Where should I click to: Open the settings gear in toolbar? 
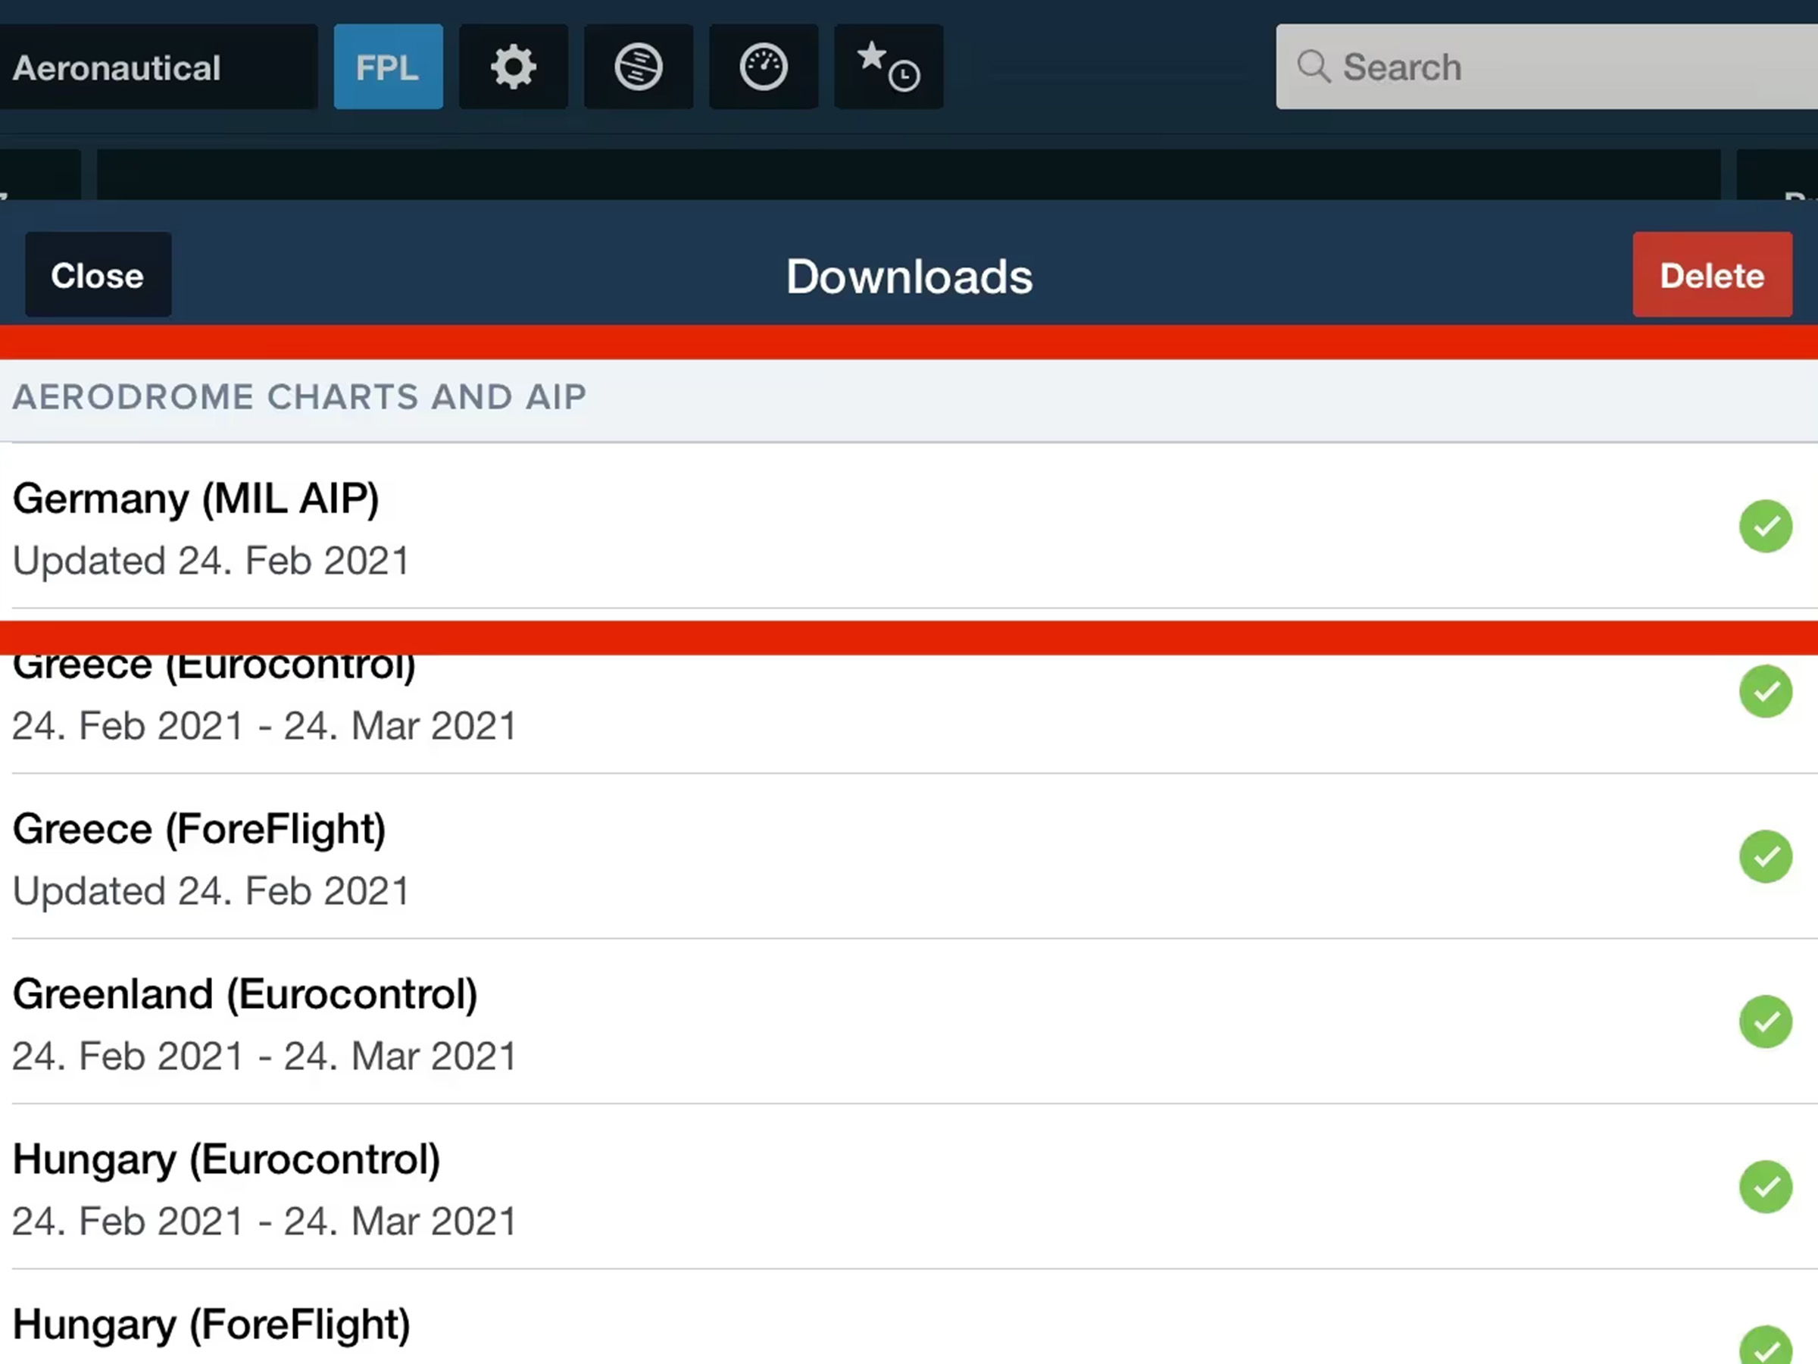tap(513, 67)
